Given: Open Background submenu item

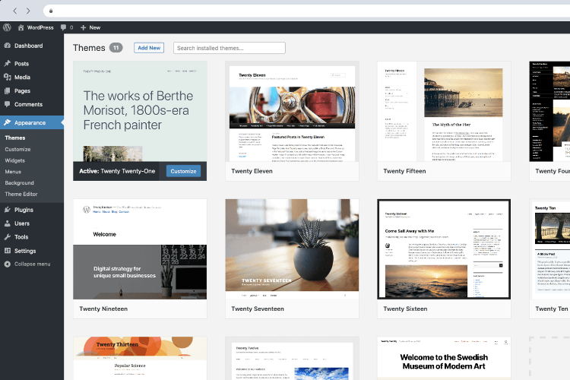Looking at the screenshot, I should 19,182.
